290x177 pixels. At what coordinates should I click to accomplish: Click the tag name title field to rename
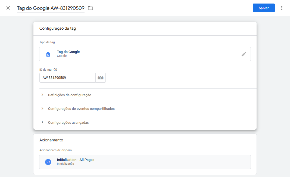click(51, 8)
